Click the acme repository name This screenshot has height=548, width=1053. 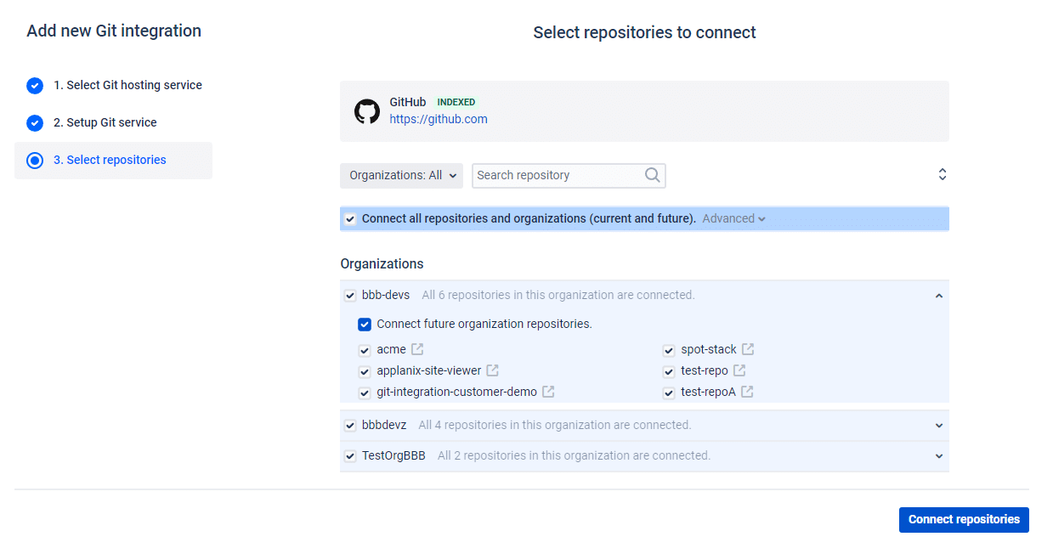point(391,349)
